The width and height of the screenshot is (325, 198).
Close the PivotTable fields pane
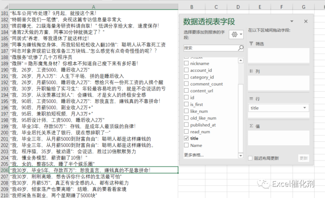click(306, 21)
